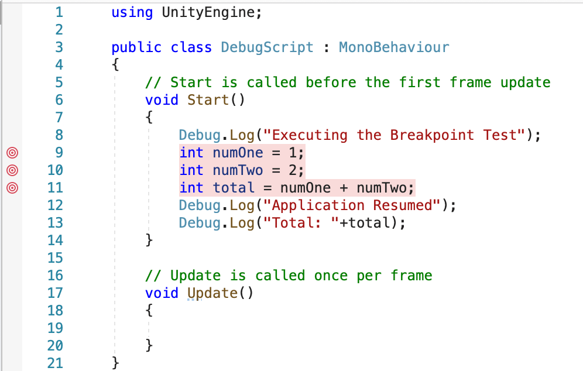Set a breakpoint beside line 17
This screenshot has height=371, width=583.
[12, 293]
